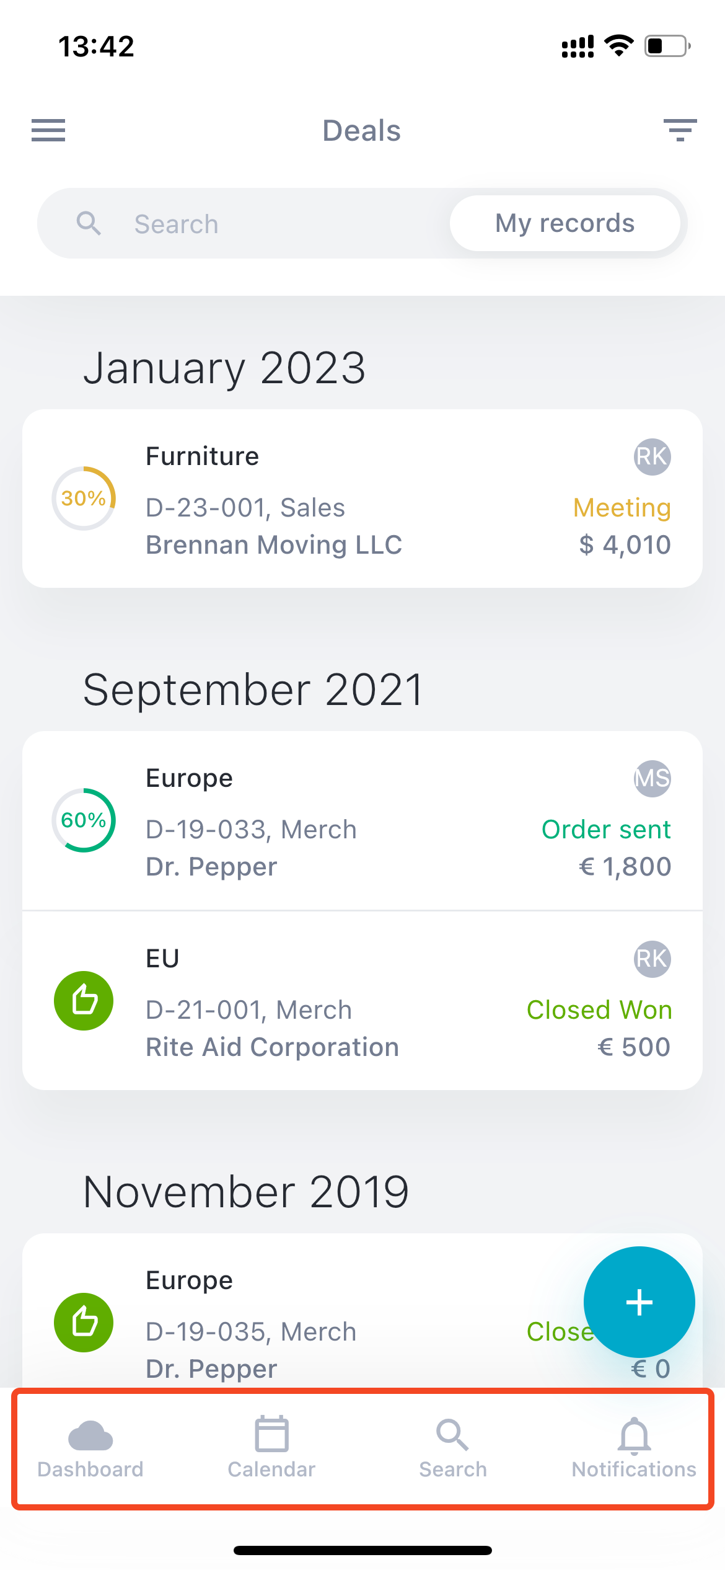The height and width of the screenshot is (1570, 725).
Task: Open the hamburger menu
Action: click(x=48, y=130)
